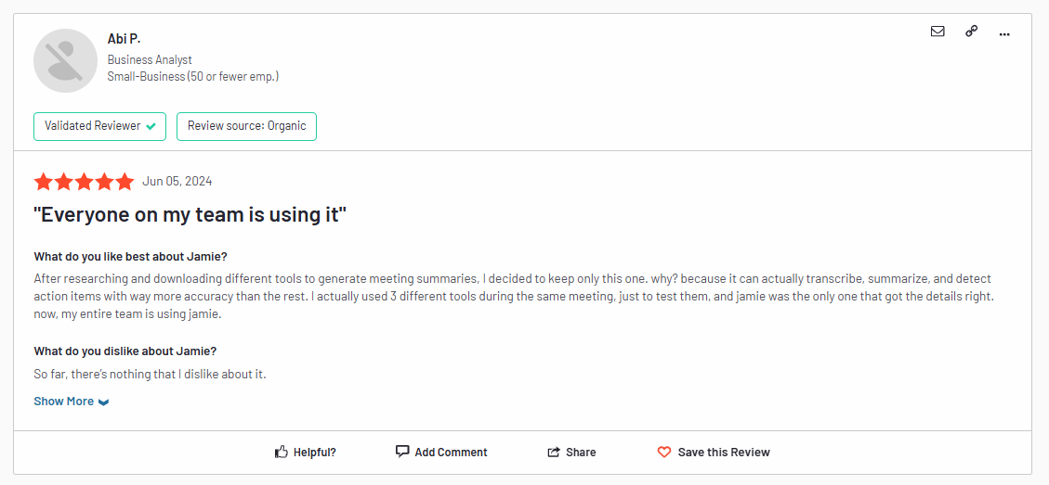The width and height of the screenshot is (1049, 485).
Task: Click the Show More chevron arrow
Action: pos(103,402)
